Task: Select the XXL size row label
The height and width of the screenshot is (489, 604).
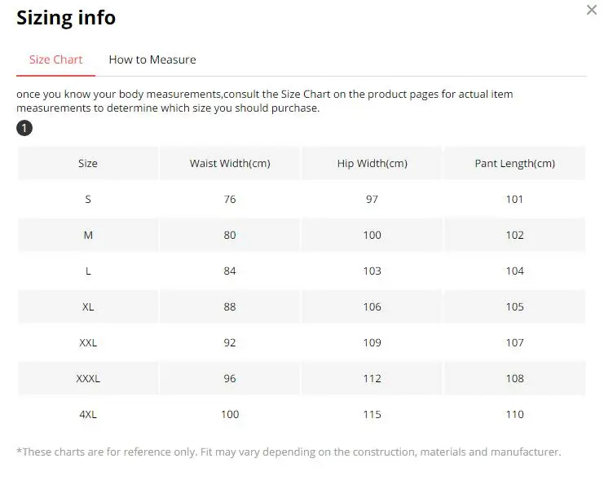Action: click(88, 342)
